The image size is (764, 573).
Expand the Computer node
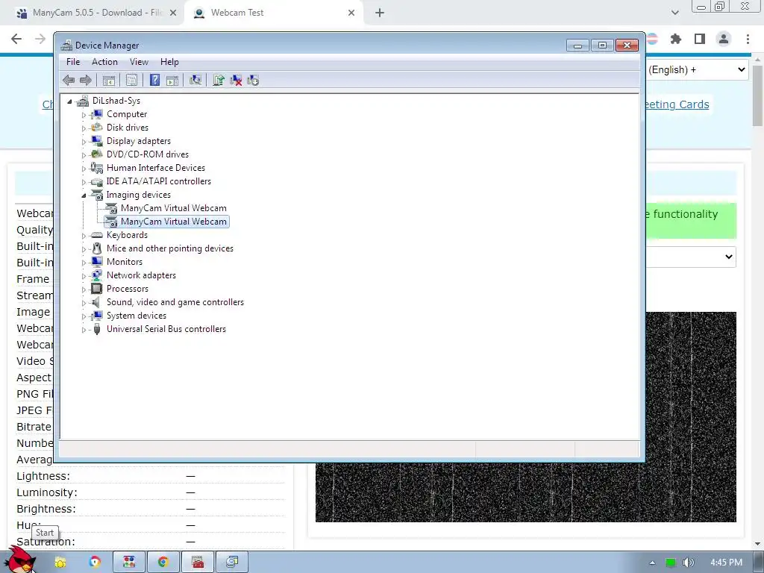tap(84, 115)
